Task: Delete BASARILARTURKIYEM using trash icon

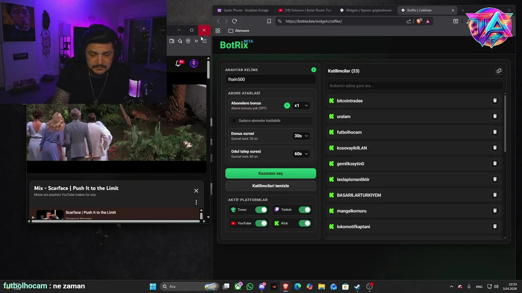Action: click(495, 195)
